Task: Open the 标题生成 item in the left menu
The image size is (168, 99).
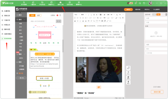Action: [7, 25]
